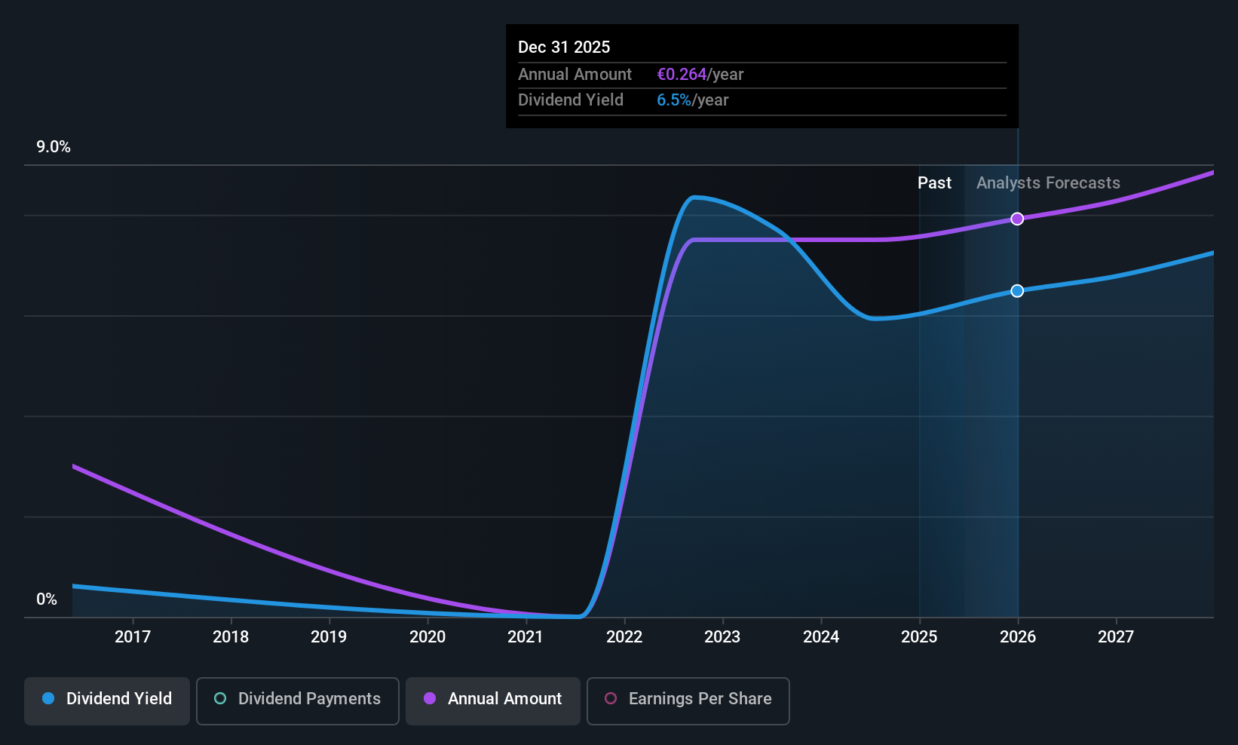The height and width of the screenshot is (745, 1238).
Task: Select the blue Dividend Yield data point marker
Action: 1017,291
